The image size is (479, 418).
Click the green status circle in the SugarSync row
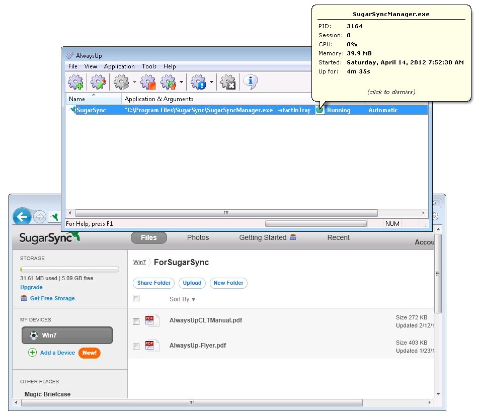tap(320, 110)
